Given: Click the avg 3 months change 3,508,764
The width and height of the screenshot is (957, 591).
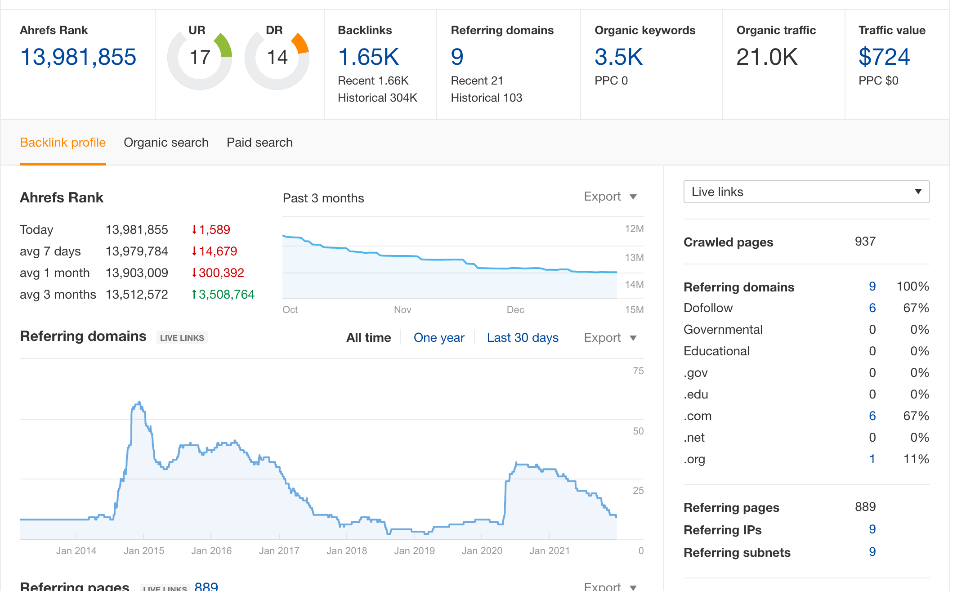Looking at the screenshot, I should tap(223, 295).
